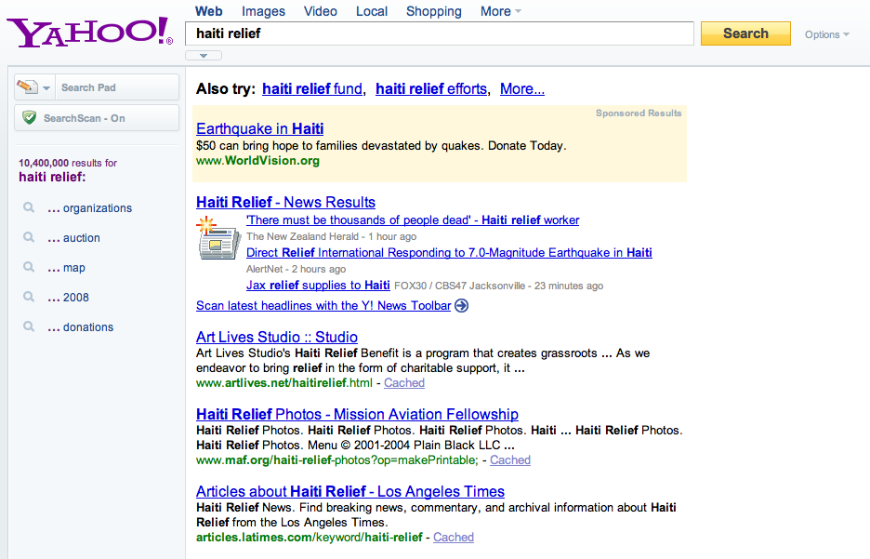870x559 pixels.
Task: Click the SearchScan green shield icon
Action: pos(30,118)
